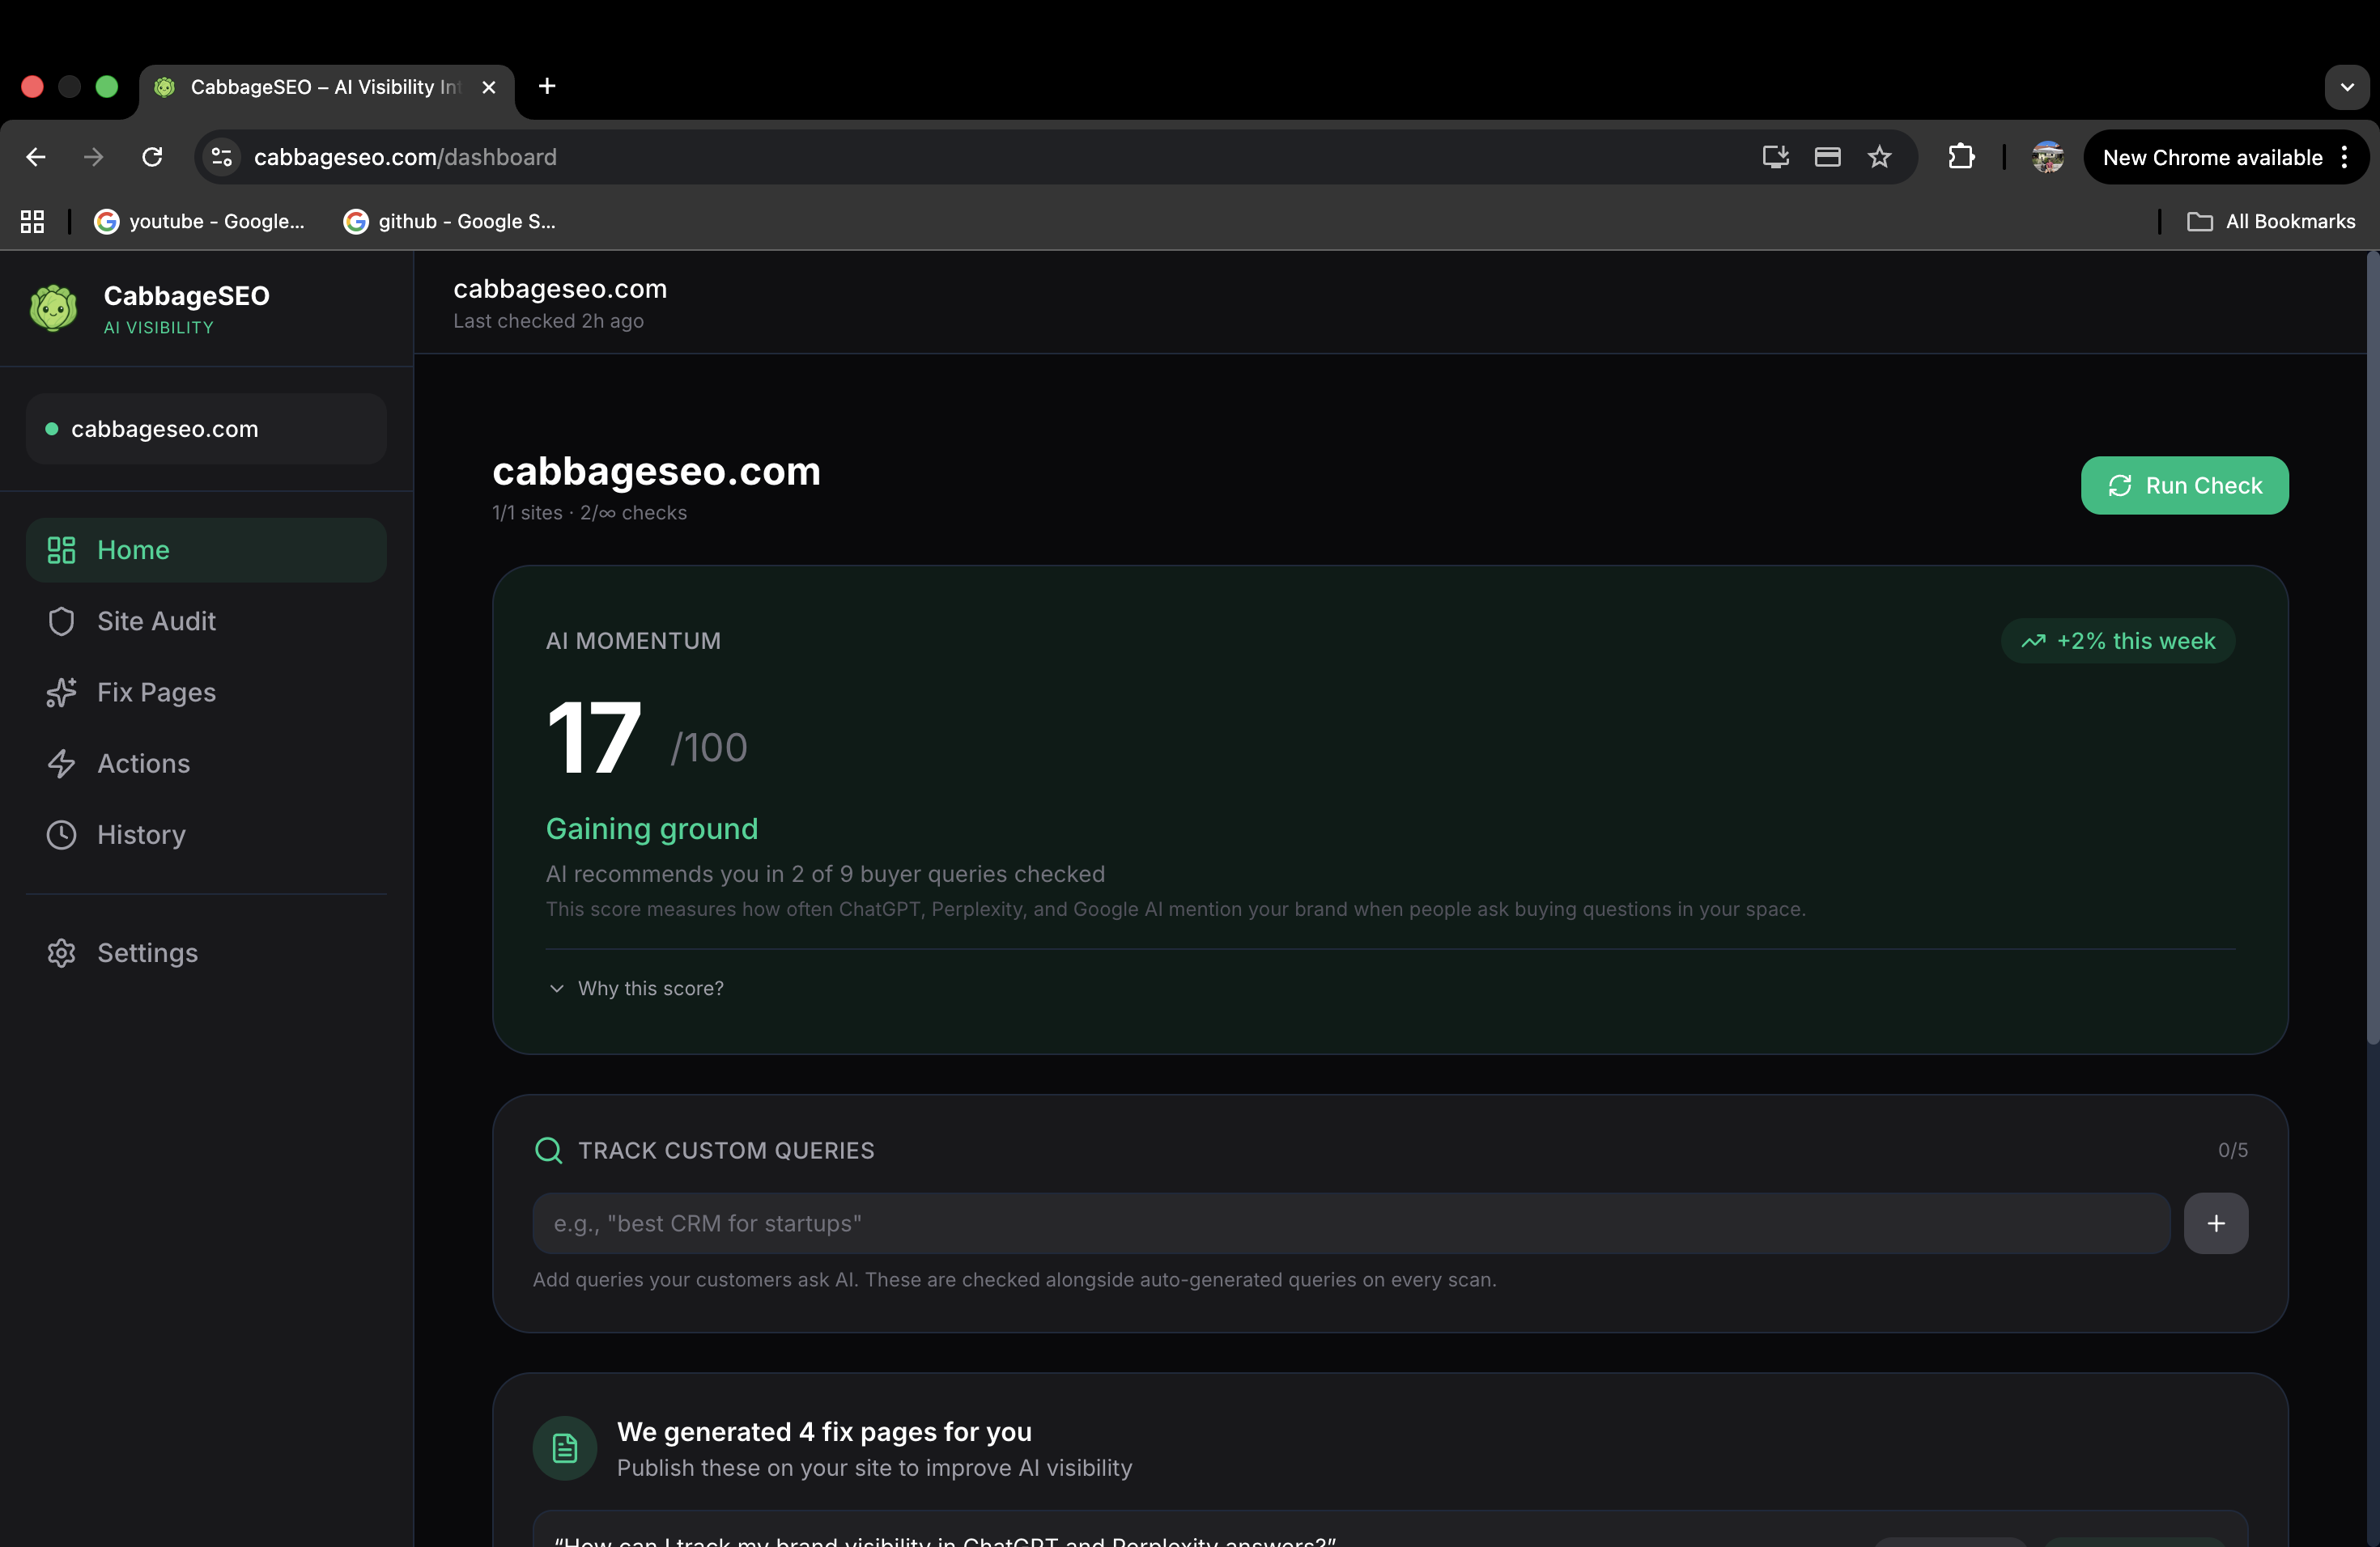Screen dimensions: 2380x1547
Task: Open the New Chrome available menu
Action: [x=2212, y=157]
